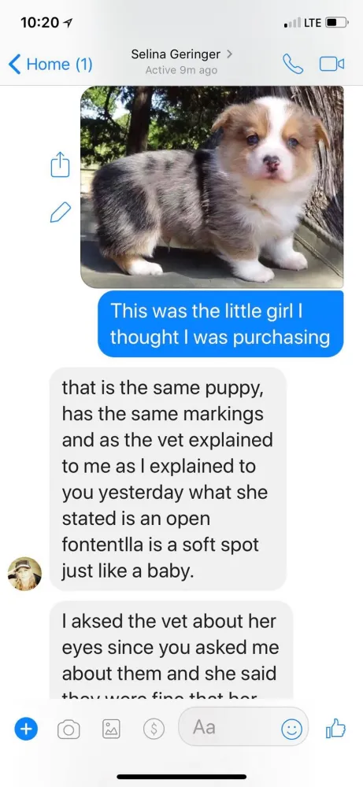Open the camera from message toolbar
The width and height of the screenshot is (363, 787).
(69, 730)
